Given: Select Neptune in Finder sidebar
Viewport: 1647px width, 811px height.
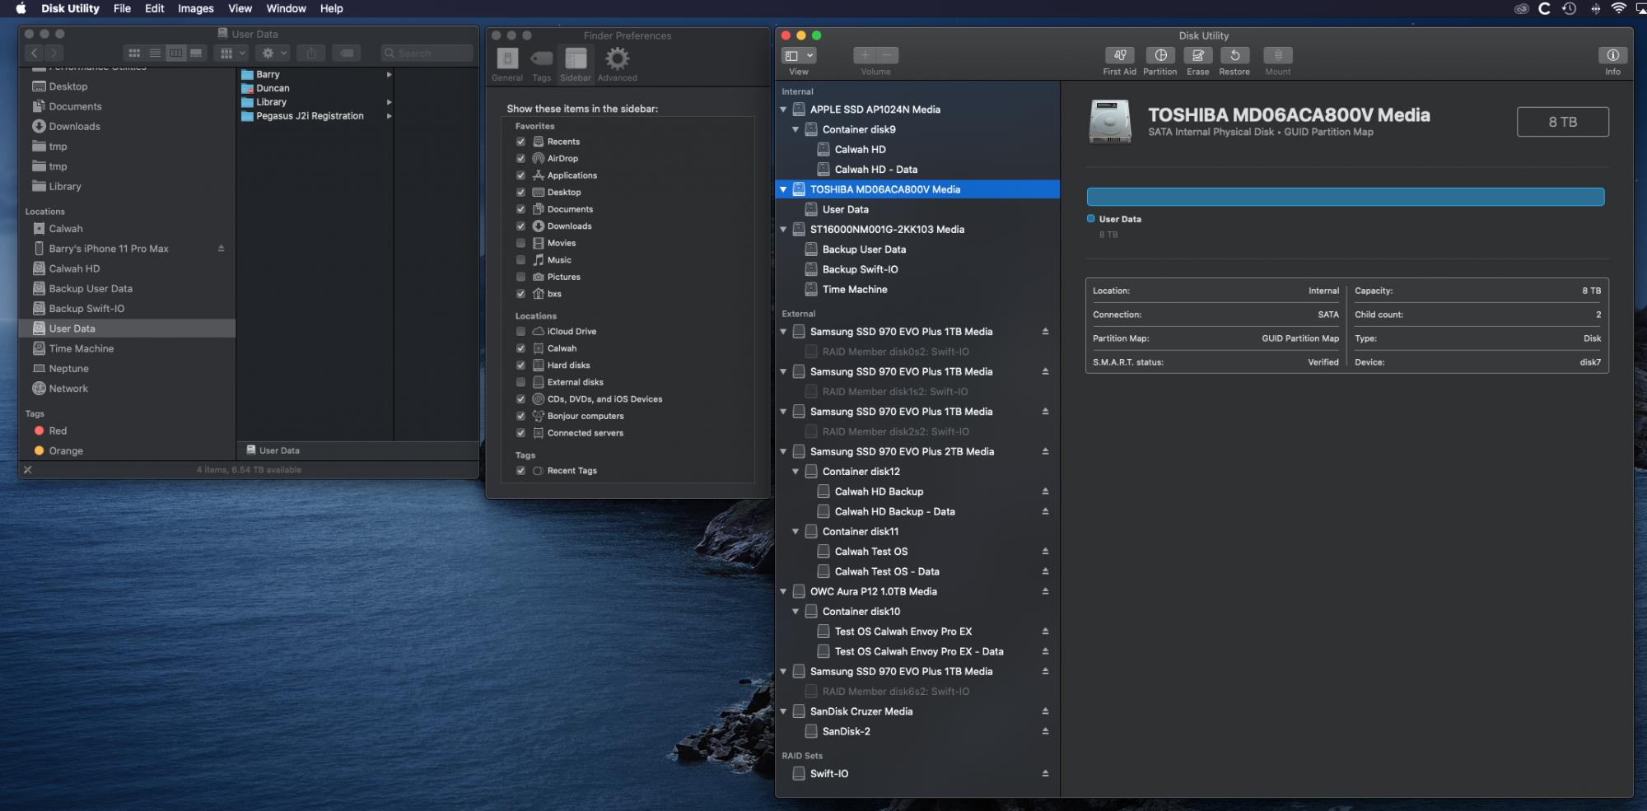Looking at the screenshot, I should pos(68,369).
